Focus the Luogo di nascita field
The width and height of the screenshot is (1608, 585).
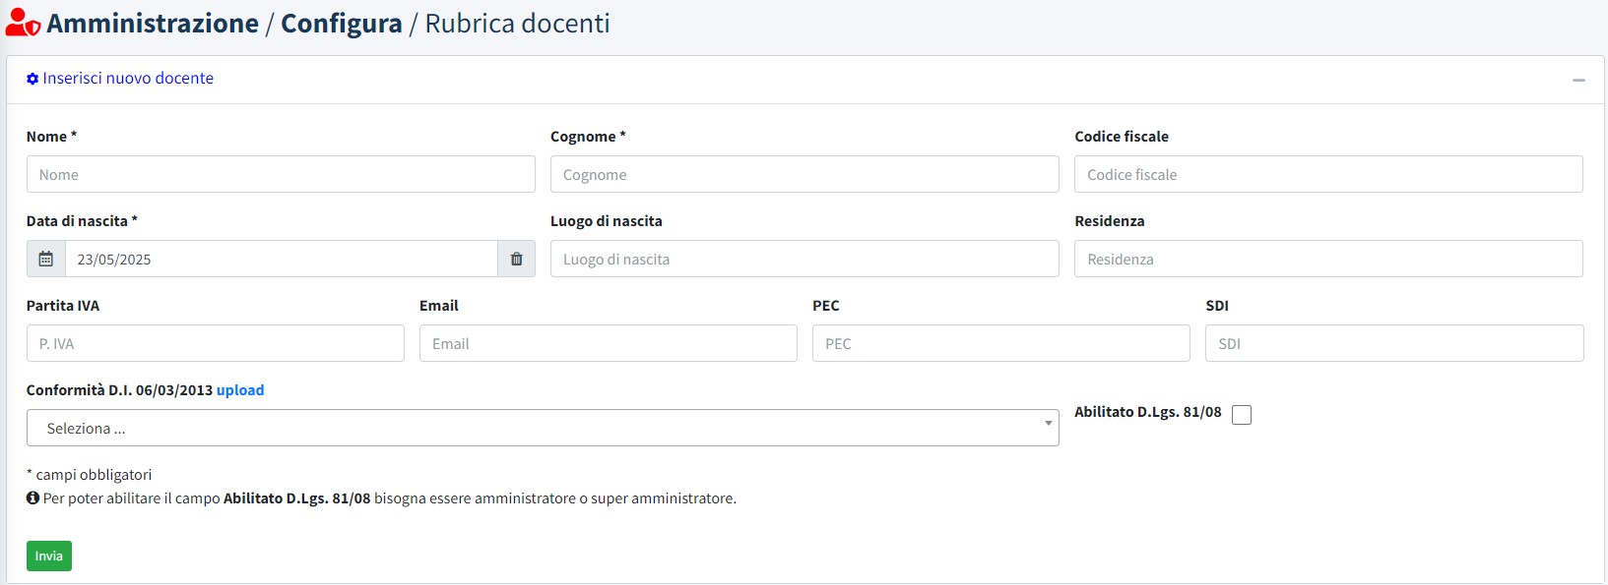804,259
